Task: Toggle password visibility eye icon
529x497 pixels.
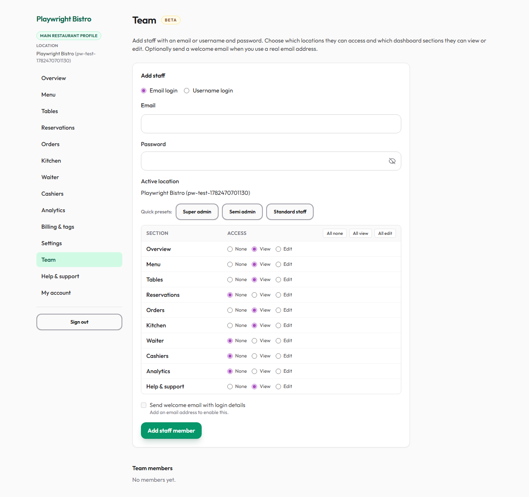Action: pos(392,161)
